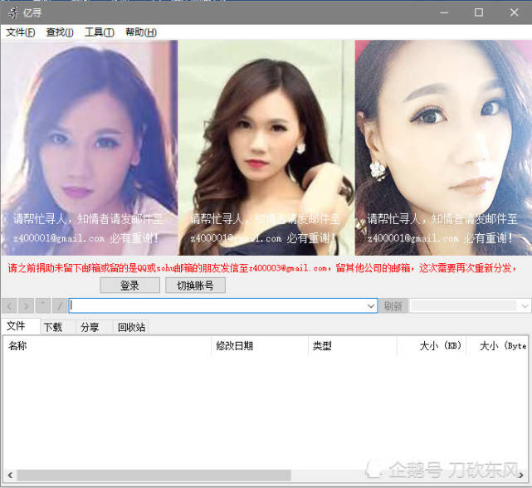The height and width of the screenshot is (488, 532).
Task: Go to the root path with the slash icon
Action: [60, 306]
